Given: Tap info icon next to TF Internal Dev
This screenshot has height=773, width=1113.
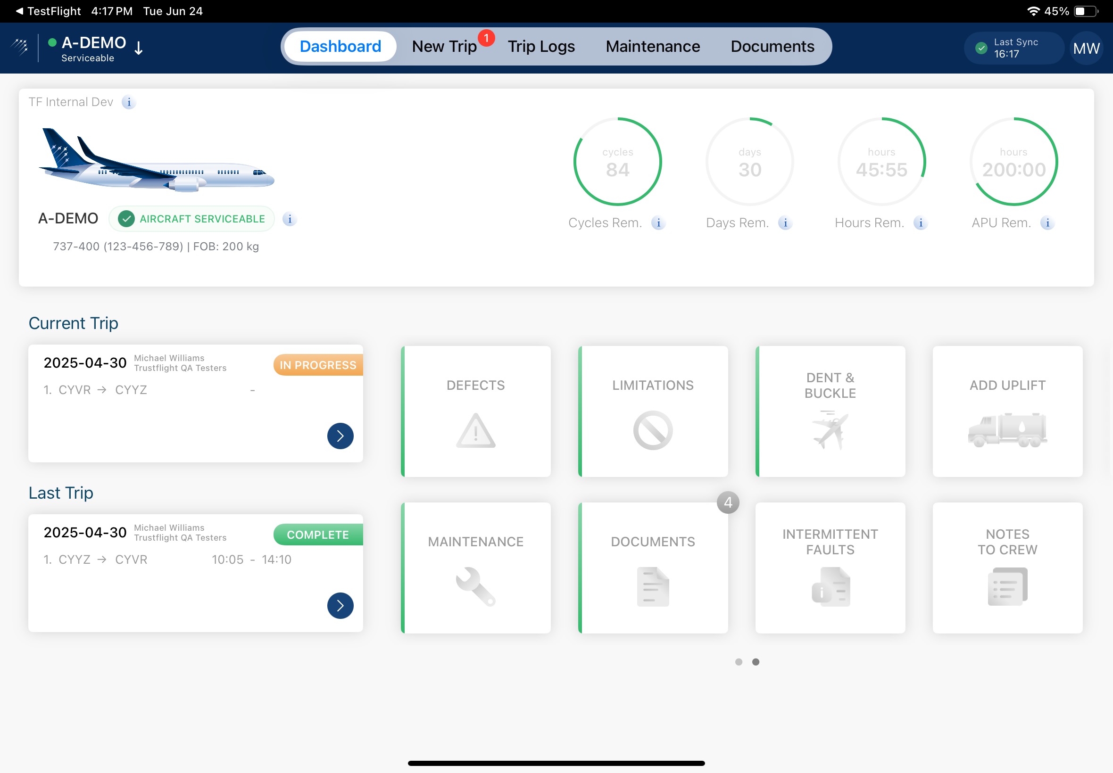Looking at the screenshot, I should pos(129,103).
